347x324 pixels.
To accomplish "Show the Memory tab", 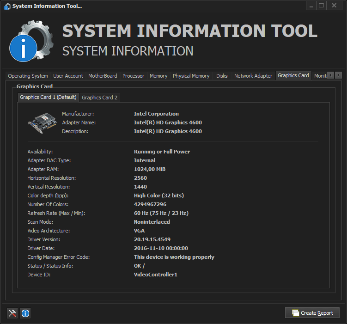I will pyautogui.click(x=158, y=76).
